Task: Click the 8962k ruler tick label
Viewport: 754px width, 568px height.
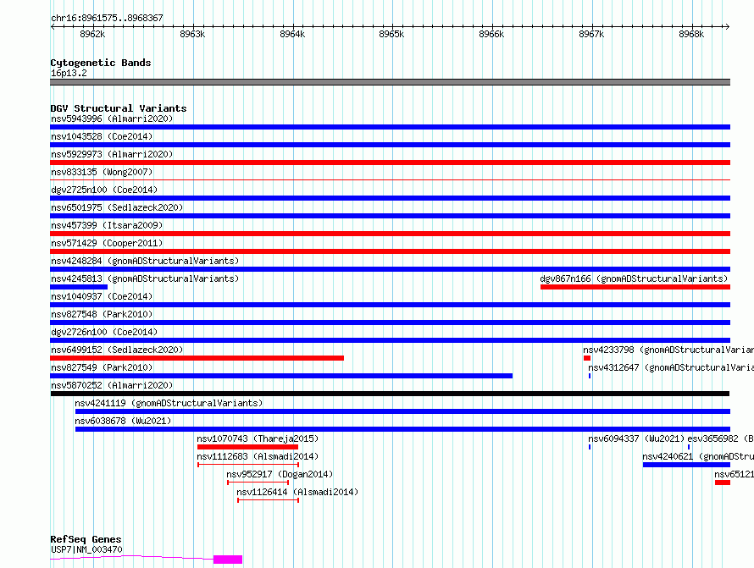Action: pyautogui.click(x=92, y=34)
